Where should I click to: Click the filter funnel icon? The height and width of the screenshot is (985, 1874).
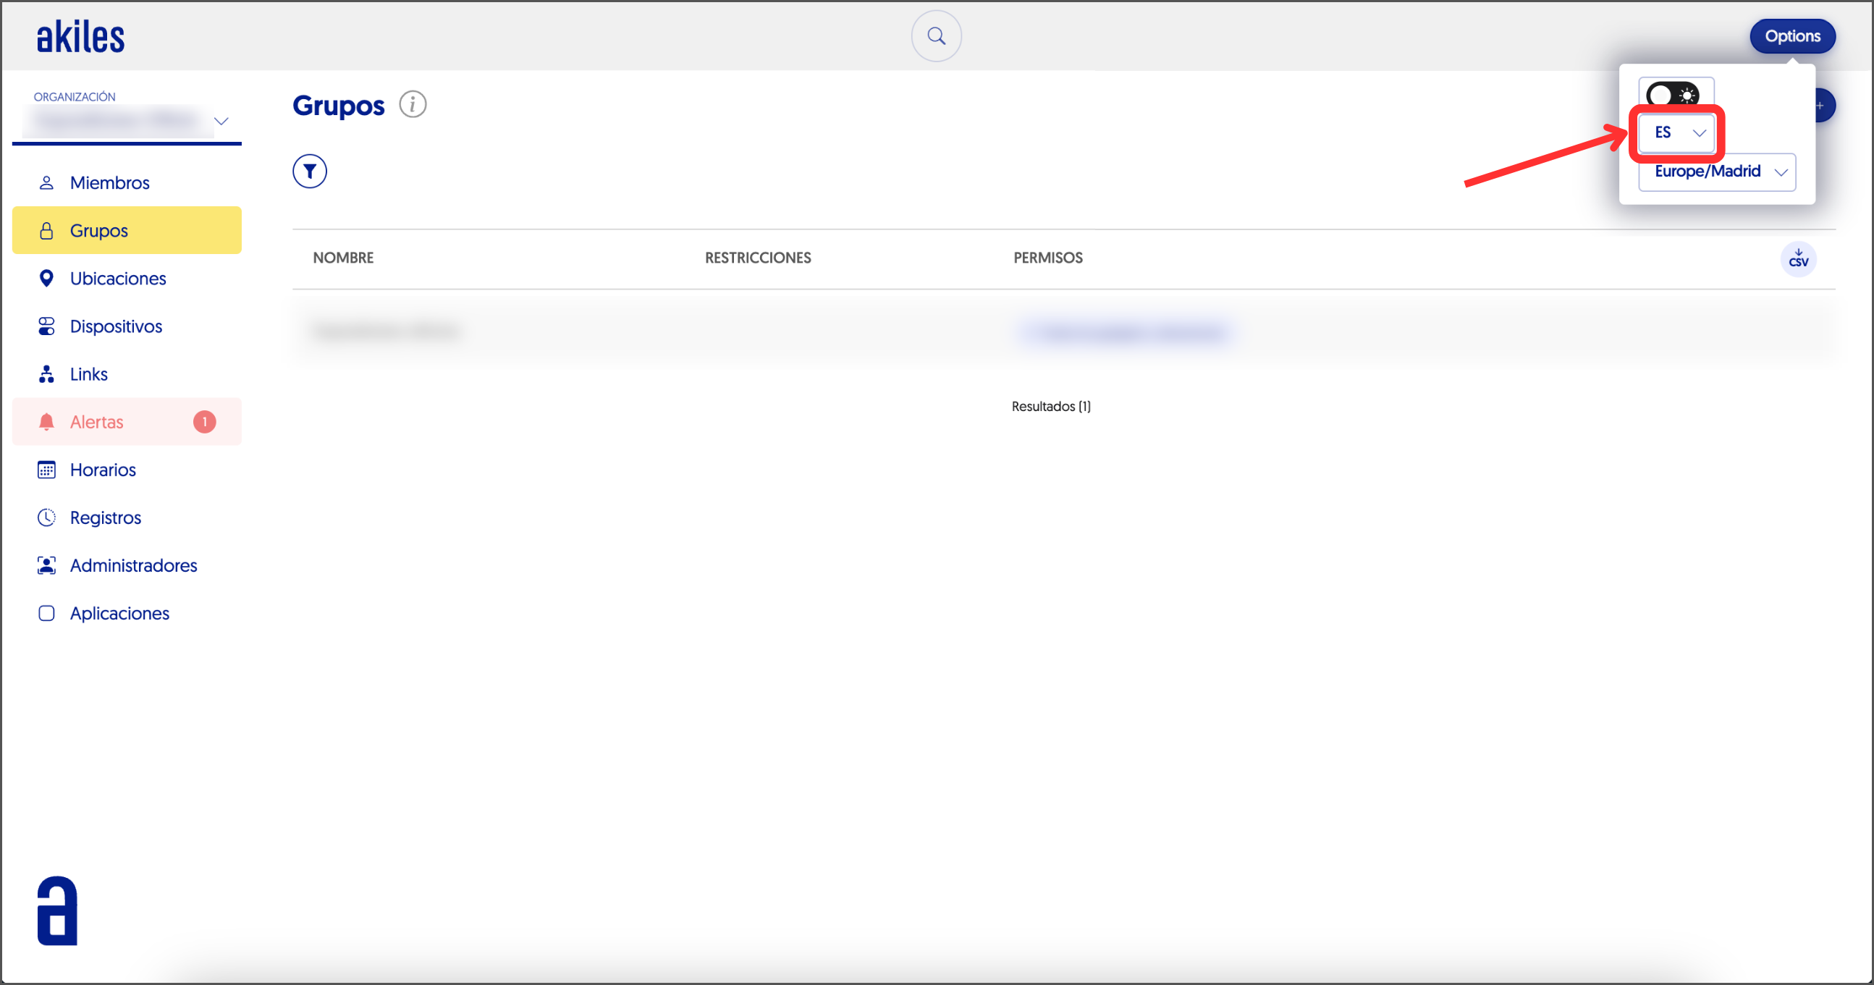coord(310,172)
